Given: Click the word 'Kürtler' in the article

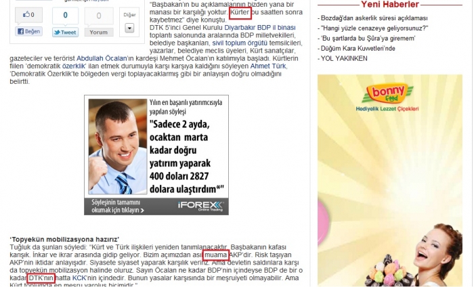Looking at the screenshot, I should point(240,12).
